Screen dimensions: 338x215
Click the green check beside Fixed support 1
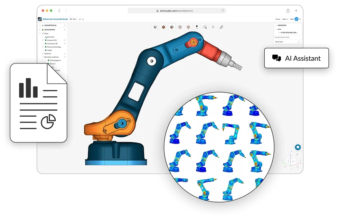[x=49, y=60]
